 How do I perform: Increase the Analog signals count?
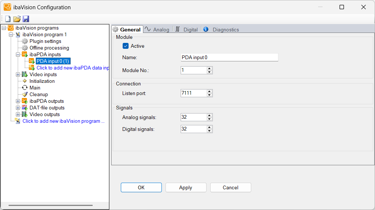tap(209, 115)
